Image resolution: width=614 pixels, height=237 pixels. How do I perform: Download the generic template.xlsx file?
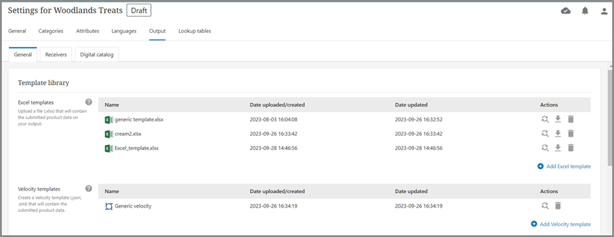point(558,119)
